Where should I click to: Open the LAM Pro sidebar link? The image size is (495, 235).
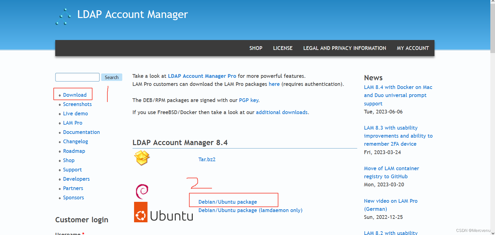tap(73, 123)
